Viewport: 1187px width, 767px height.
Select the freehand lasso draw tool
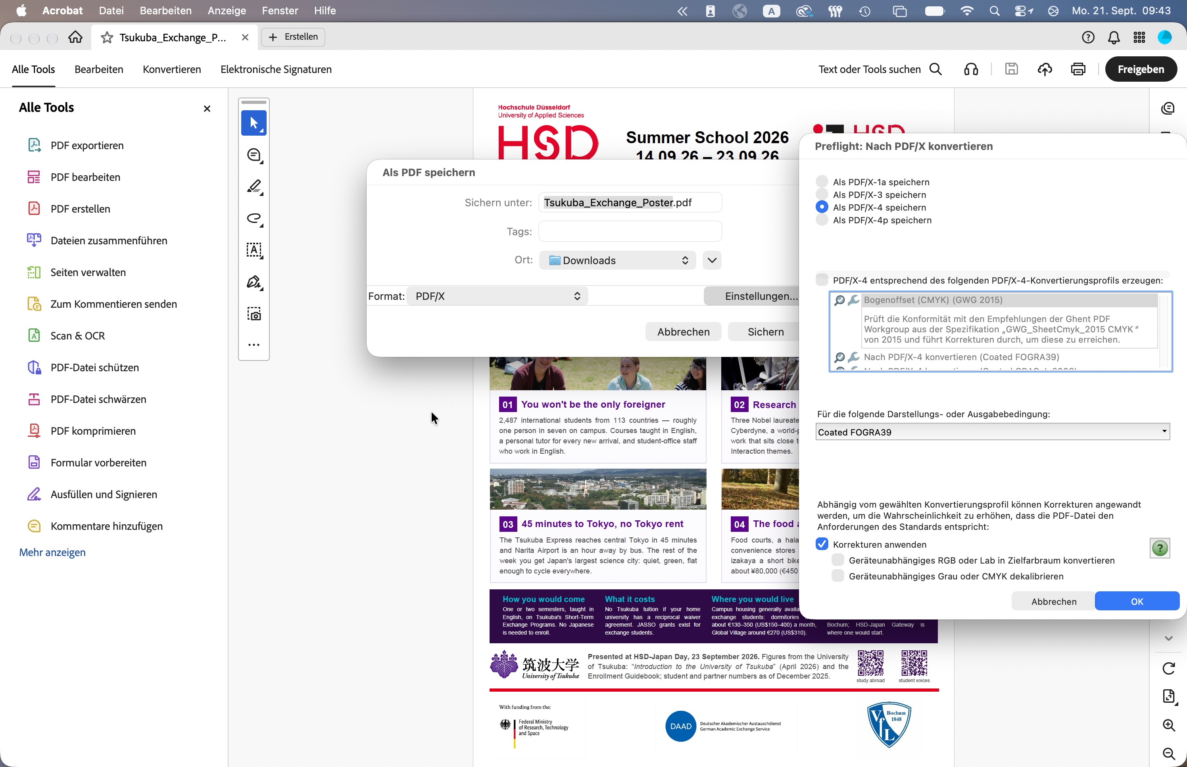tap(254, 219)
